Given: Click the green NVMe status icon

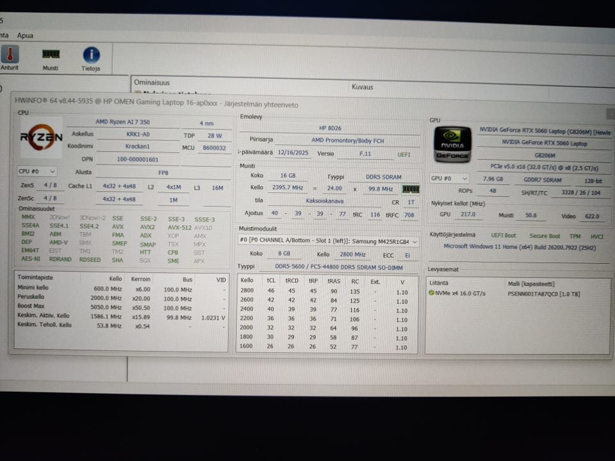Looking at the screenshot, I should tap(431, 293).
